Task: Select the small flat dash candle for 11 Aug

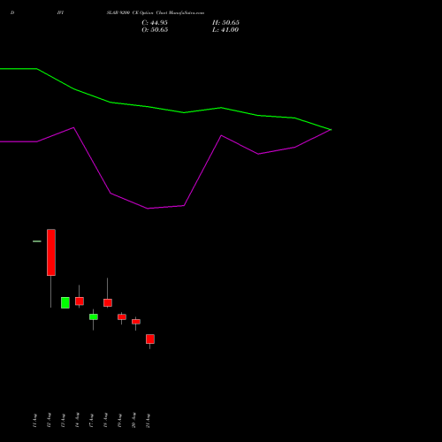Action: point(37,241)
